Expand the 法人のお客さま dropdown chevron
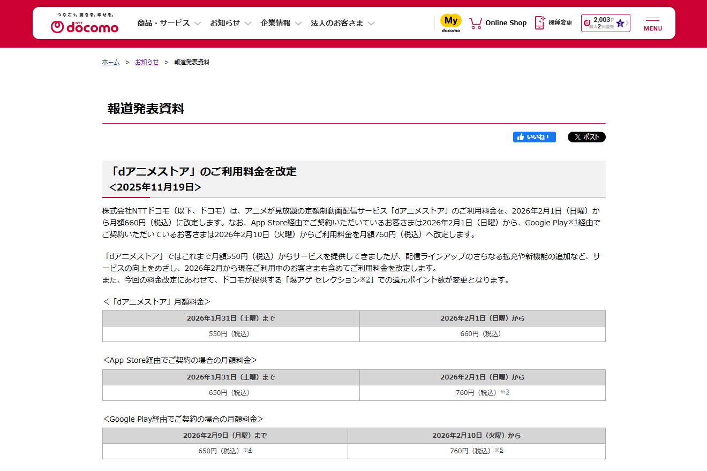The width and height of the screenshot is (707, 471). click(371, 24)
